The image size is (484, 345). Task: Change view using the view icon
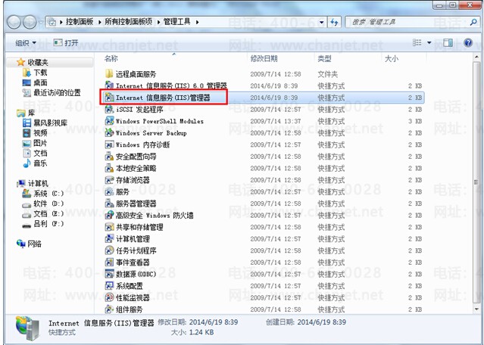(x=417, y=42)
